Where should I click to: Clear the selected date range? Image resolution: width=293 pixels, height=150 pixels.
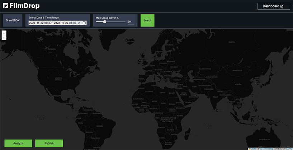tap(79, 23)
